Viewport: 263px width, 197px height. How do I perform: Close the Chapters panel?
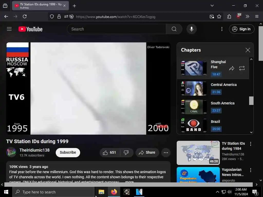tap(248, 50)
